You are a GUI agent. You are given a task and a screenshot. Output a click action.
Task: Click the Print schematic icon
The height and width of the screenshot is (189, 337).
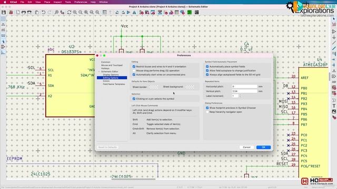[23, 13]
